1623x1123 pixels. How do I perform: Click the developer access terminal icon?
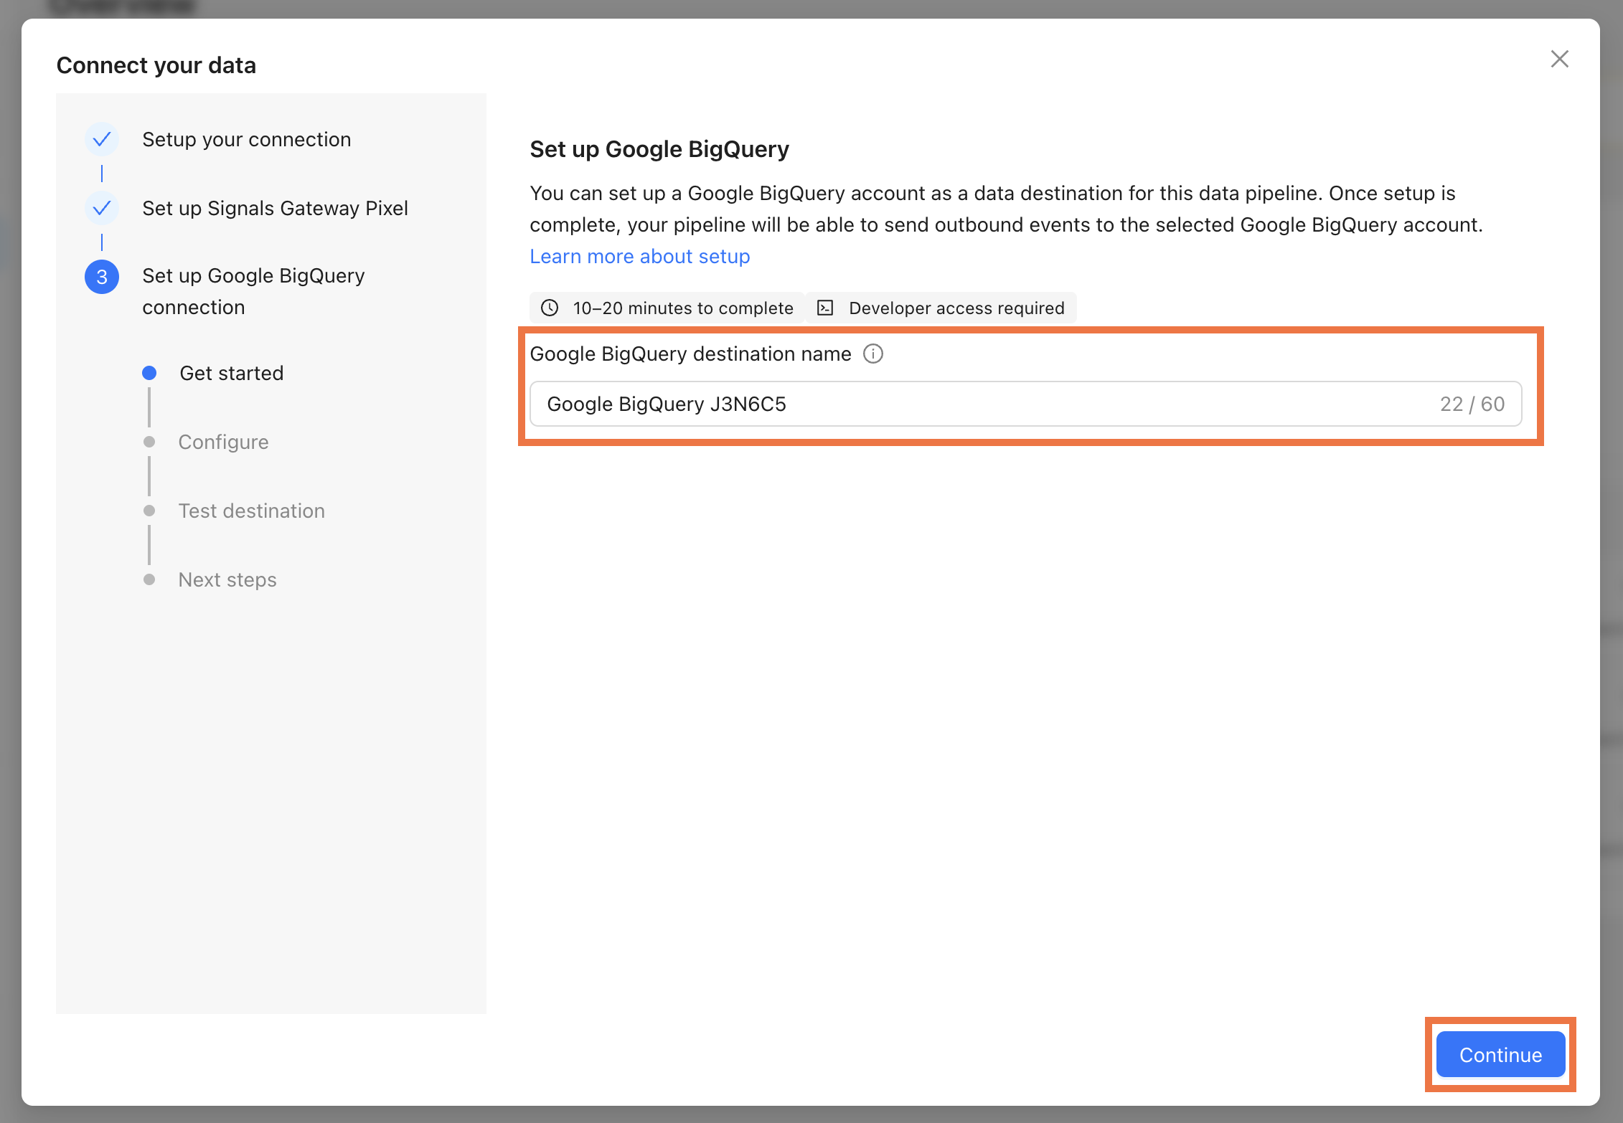pos(825,308)
